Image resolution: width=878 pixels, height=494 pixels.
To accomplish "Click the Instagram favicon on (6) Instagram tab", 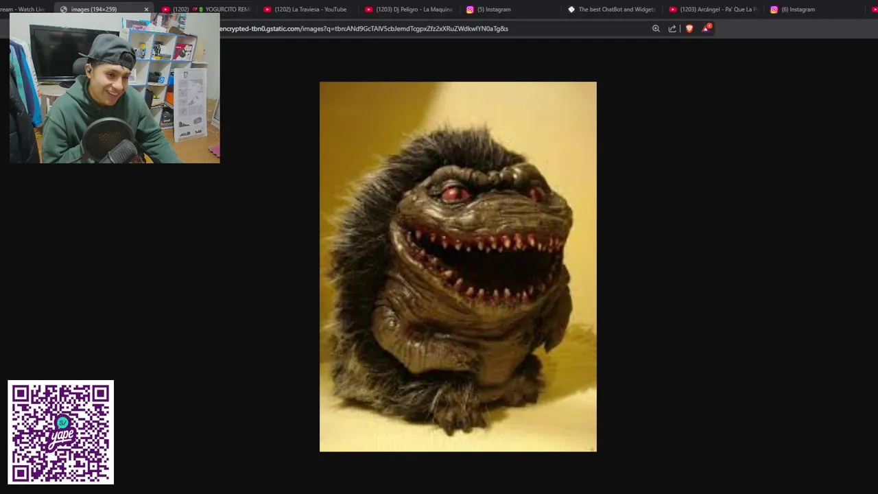I will pos(774,10).
